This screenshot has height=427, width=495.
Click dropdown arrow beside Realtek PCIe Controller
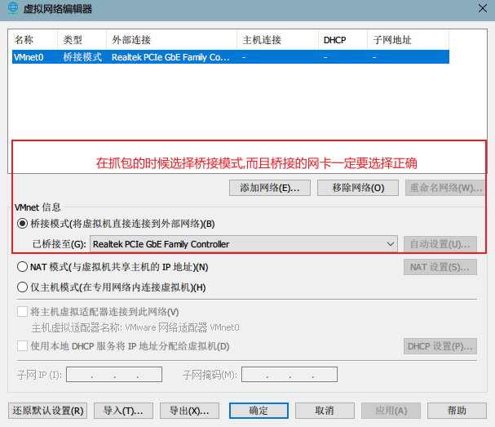click(390, 244)
